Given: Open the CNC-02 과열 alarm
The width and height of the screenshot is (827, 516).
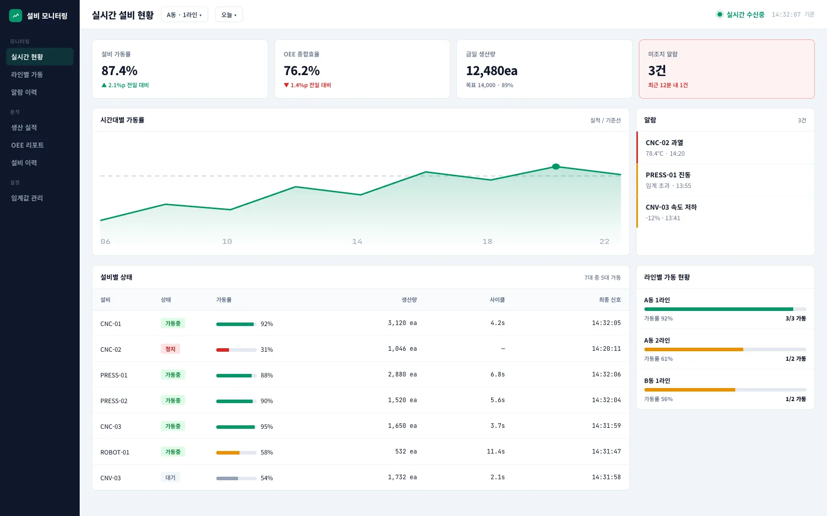Looking at the screenshot, I should click(x=726, y=148).
